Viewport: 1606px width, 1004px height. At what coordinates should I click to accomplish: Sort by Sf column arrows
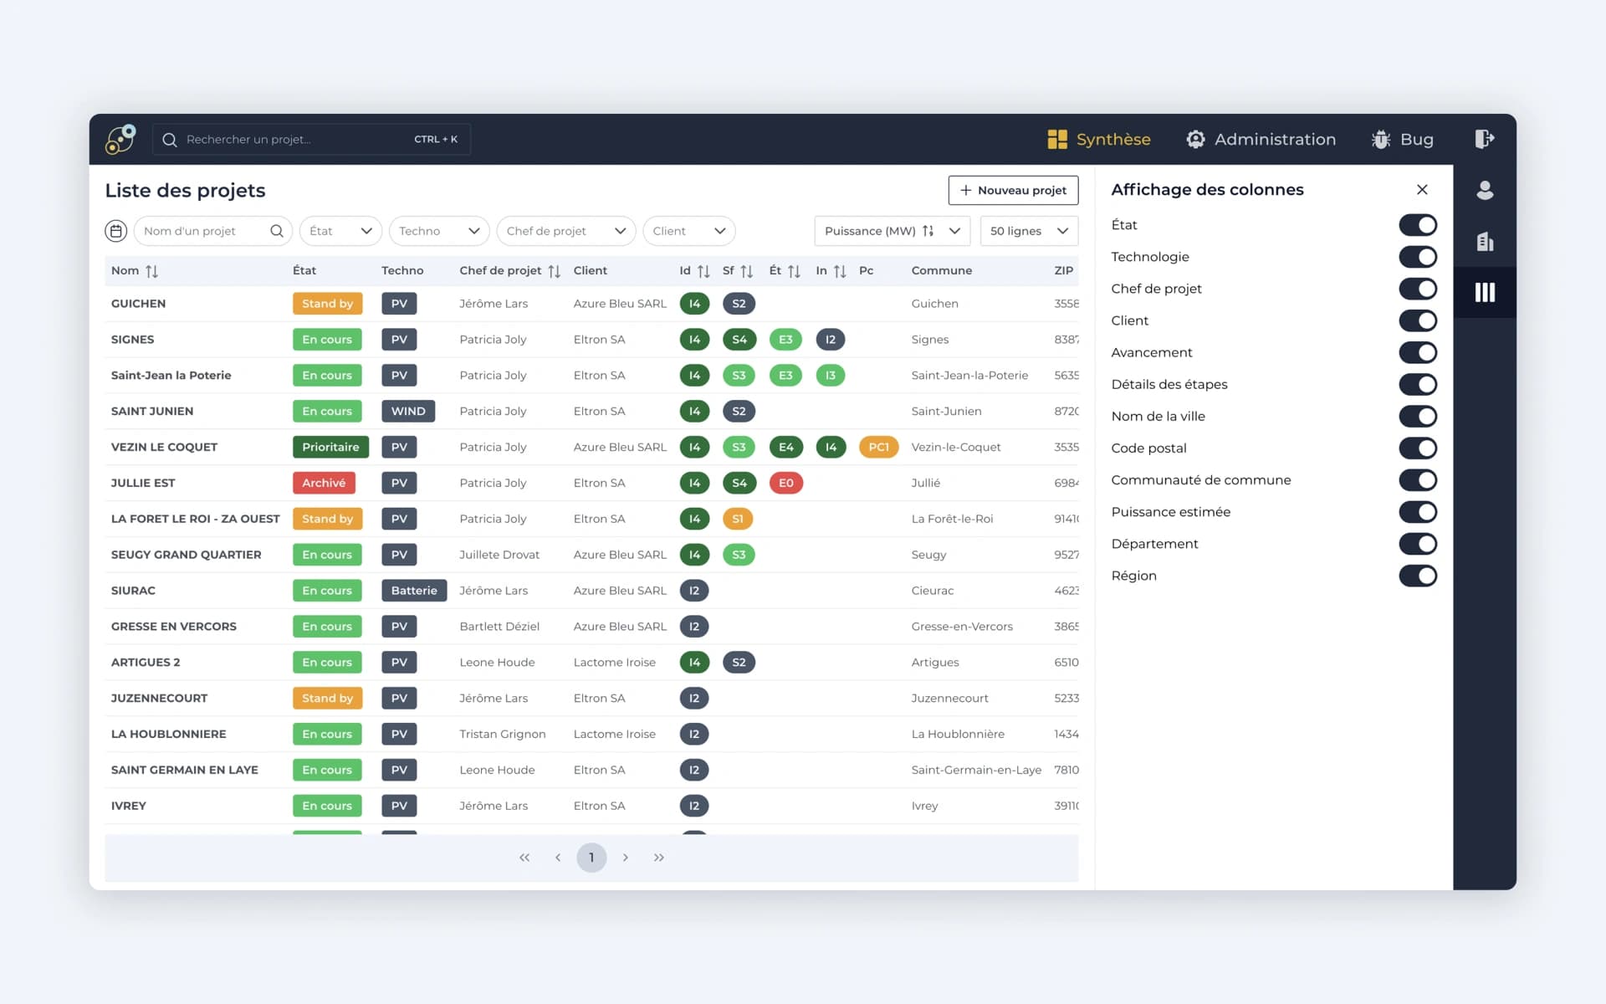746,271
